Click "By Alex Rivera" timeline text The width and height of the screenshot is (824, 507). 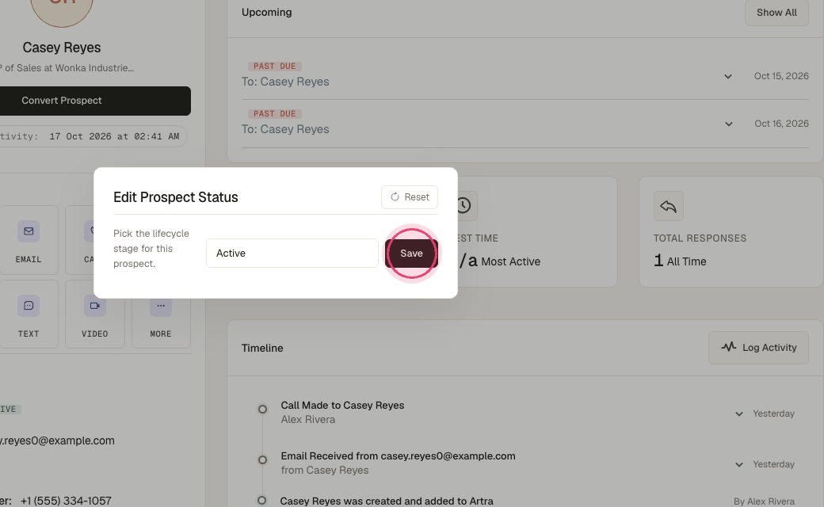pyautogui.click(x=764, y=501)
